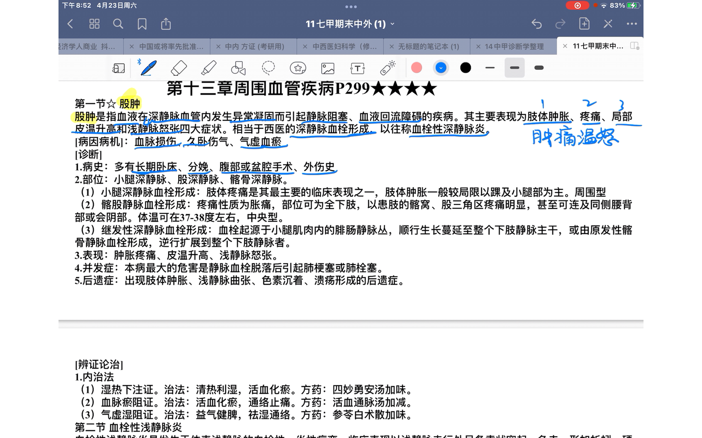This screenshot has height=438, width=702.
Task: Open the Elements sticker tool
Action: (298, 68)
